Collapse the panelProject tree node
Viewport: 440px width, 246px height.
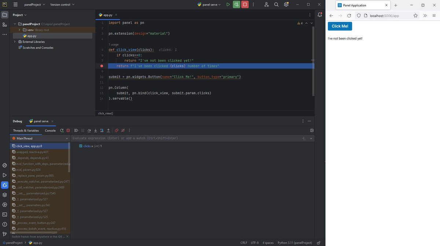[x=15, y=24]
